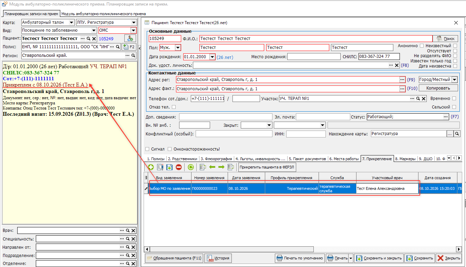Search for the patient with the magnifier in the Пациент field

click(x=88, y=39)
